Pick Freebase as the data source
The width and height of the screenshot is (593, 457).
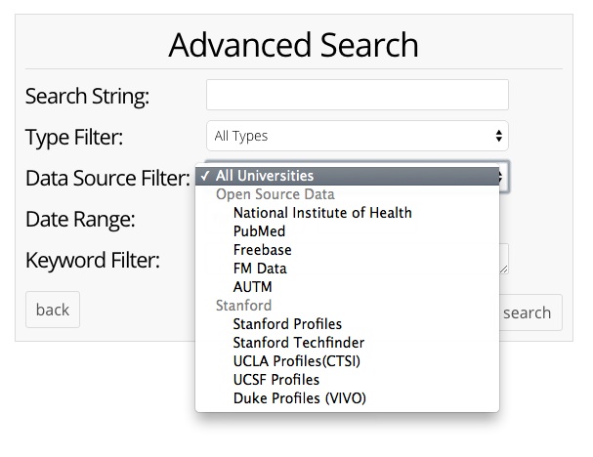click(x=262, y=250)
